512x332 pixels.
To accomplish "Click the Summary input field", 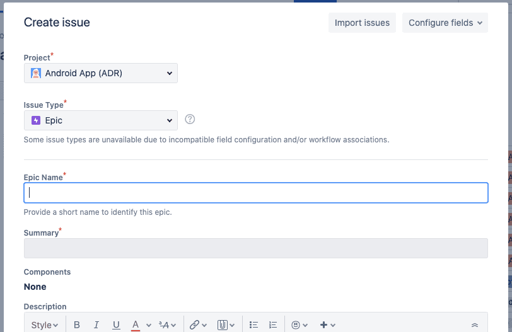I will click(x=255, y=248).
